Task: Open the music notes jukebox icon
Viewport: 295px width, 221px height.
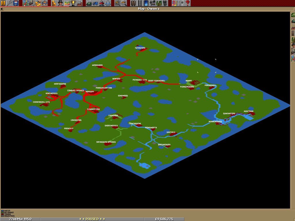Action: coord(175,3)
